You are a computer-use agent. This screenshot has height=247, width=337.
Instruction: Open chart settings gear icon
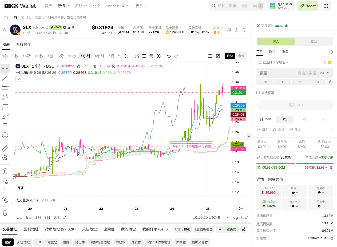(x=158, y=56)
